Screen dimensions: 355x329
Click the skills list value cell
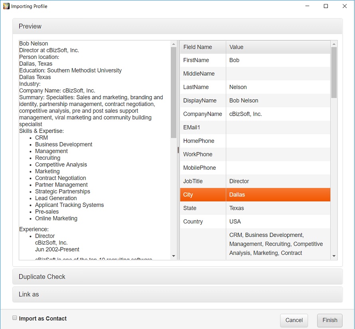tap(278, 244)
